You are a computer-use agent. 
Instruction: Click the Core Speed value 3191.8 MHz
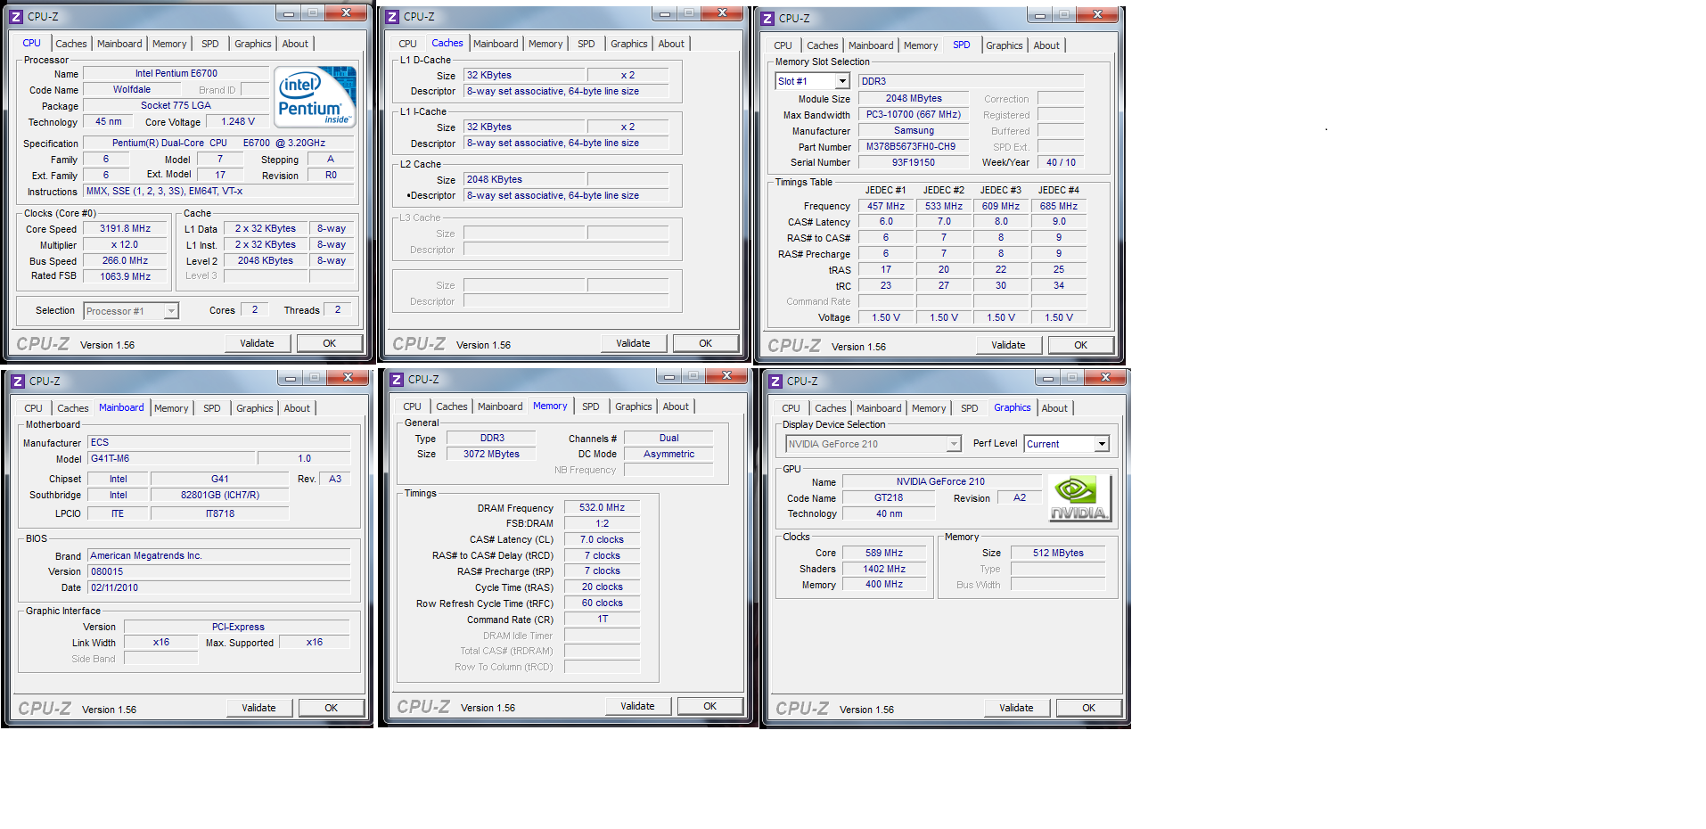point(126,229)
